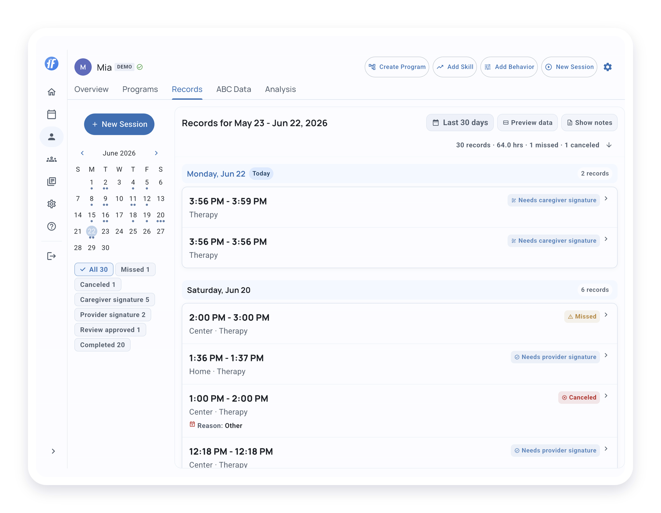This screenshot has width=661, height=513.
Task: Toggle the Canceled 1 filter chip
Action: (98, 285)
